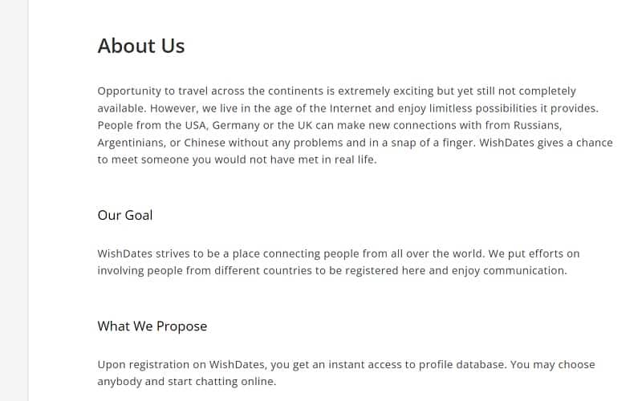Click the word 'USA' in the text
The height and width of the screenshot is (401, 642).
click(196, 125)
